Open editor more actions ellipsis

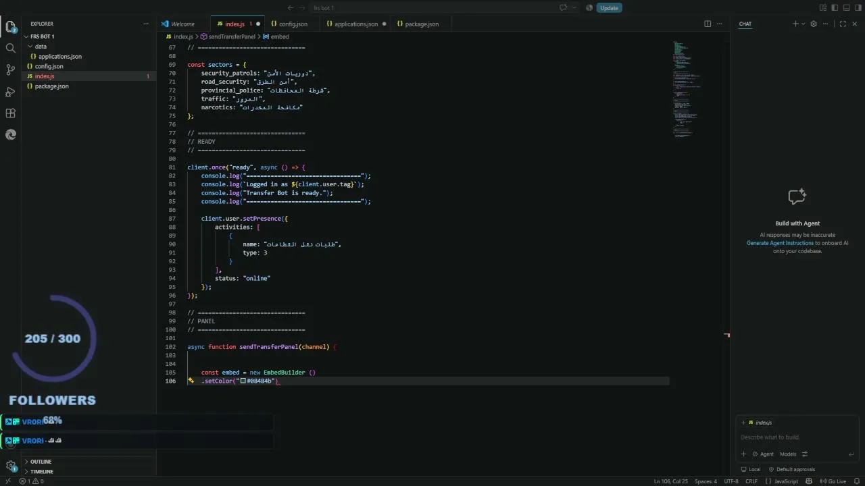719,24
